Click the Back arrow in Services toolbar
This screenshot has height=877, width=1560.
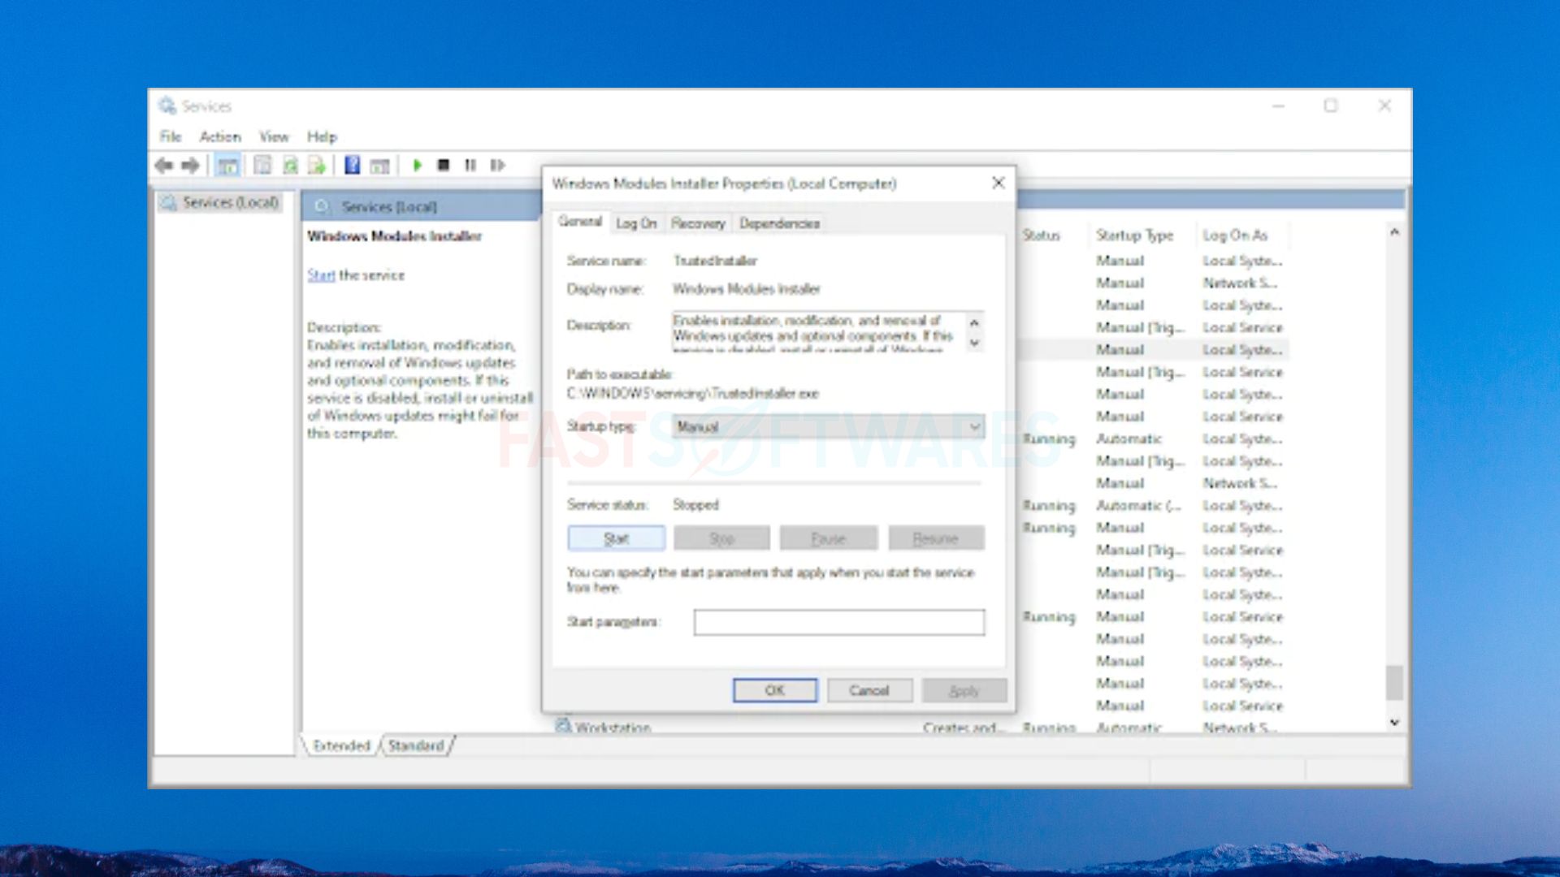point(163,166)
